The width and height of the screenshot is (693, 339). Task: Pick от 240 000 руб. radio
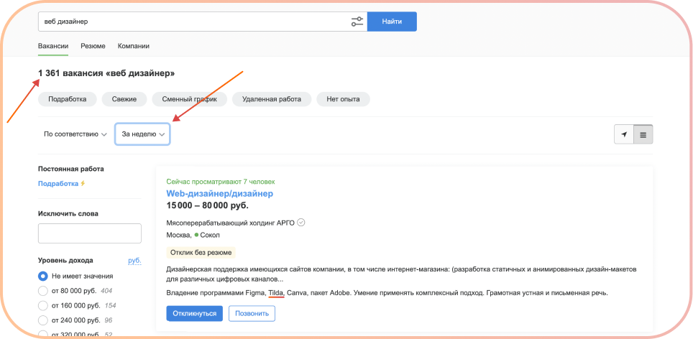(x=43, y=320)
